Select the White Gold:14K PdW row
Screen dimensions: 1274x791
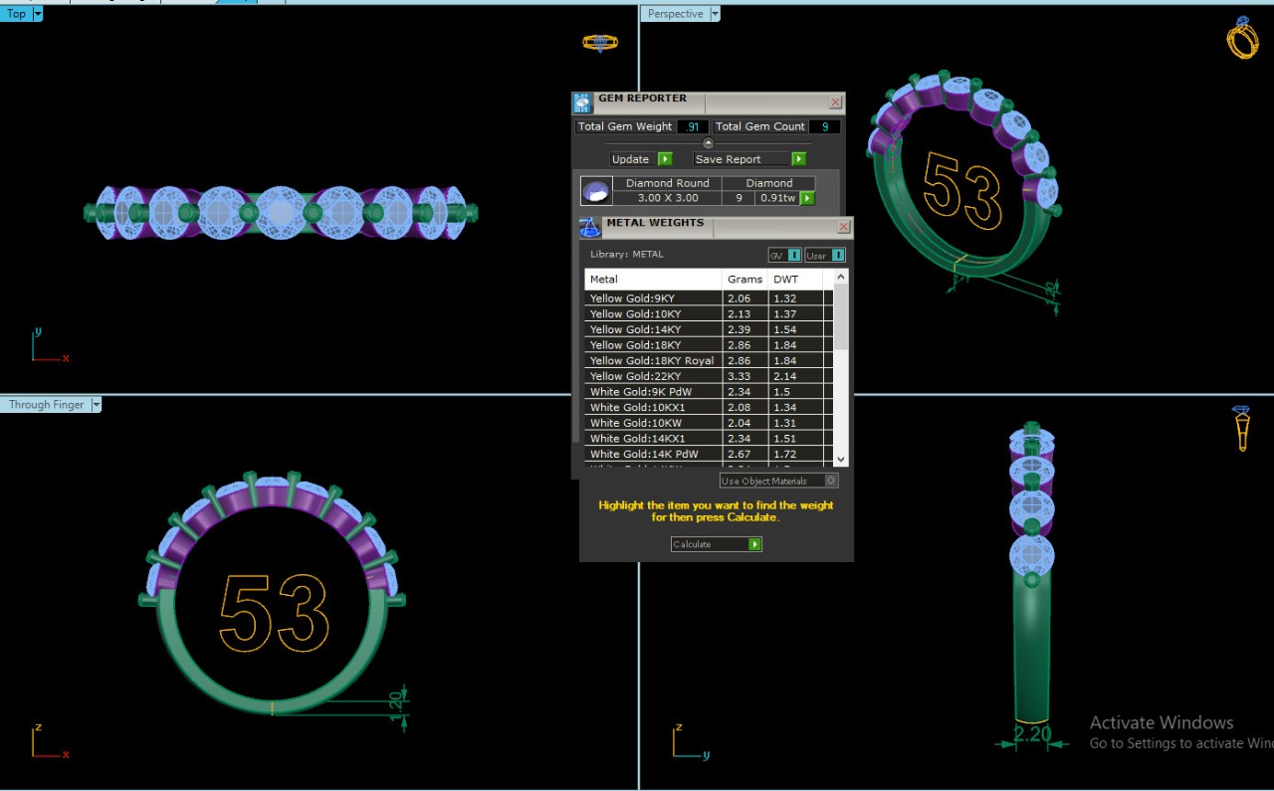click(x=653, y=454)
